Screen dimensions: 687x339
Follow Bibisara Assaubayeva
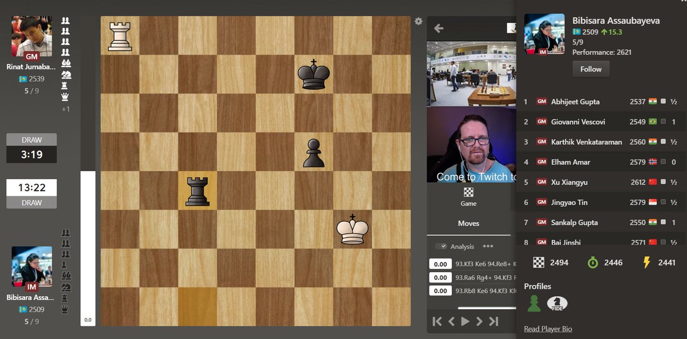[x=591, y=69]
